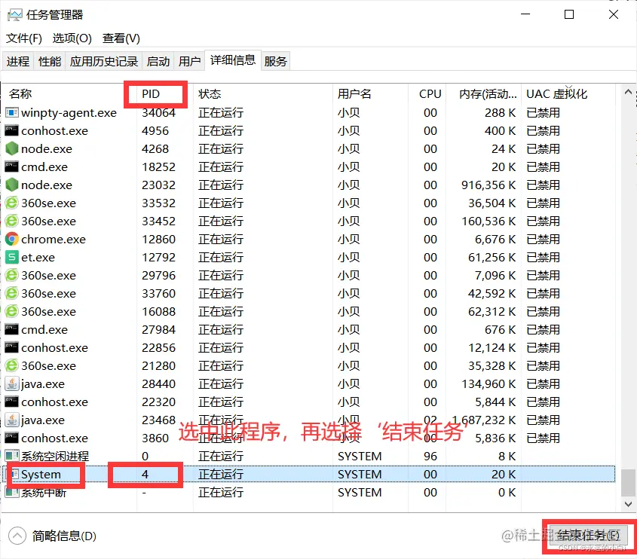
Task: Click CPU value 96 for idle process
Action: 430,456
